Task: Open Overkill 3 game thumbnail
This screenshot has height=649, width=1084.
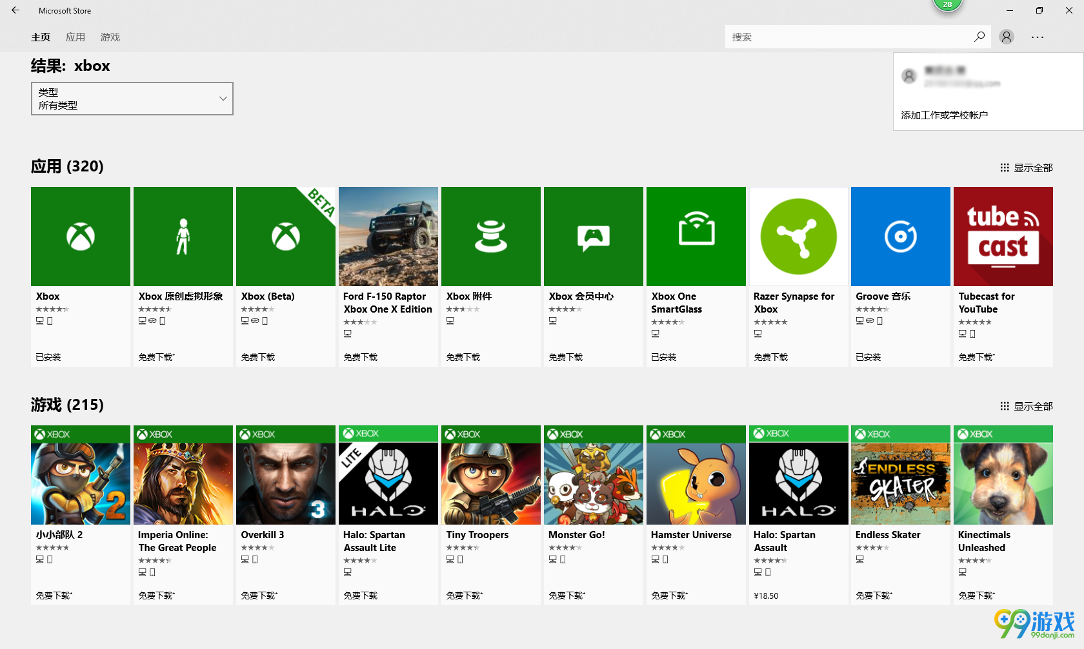Action: [x=286, y=475]
